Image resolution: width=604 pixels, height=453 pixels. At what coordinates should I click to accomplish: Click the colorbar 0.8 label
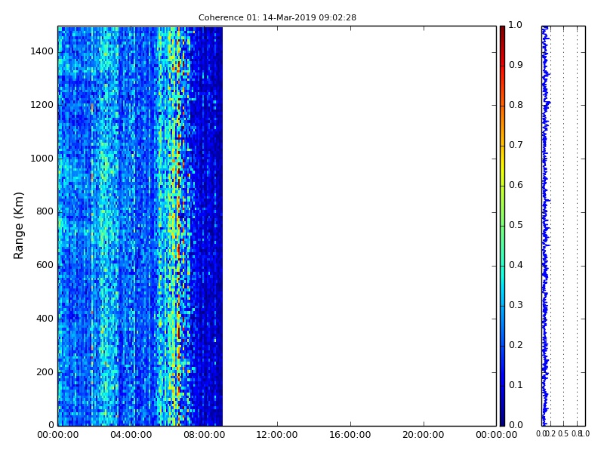tap(516, 105)
